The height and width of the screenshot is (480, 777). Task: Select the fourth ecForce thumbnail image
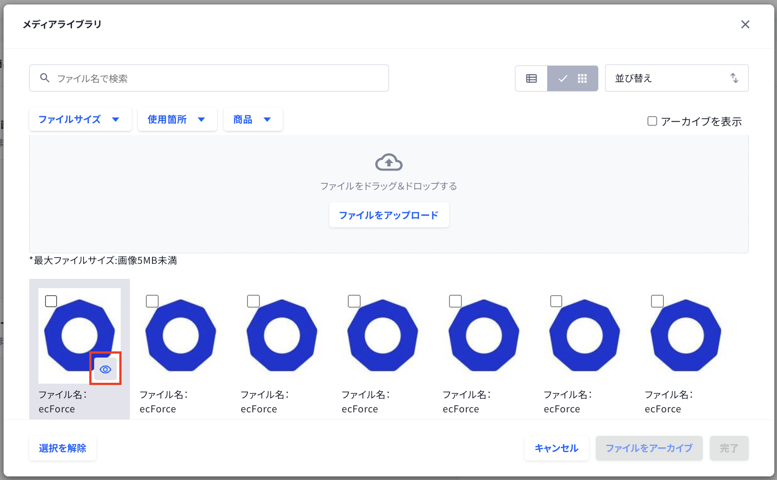382,335
